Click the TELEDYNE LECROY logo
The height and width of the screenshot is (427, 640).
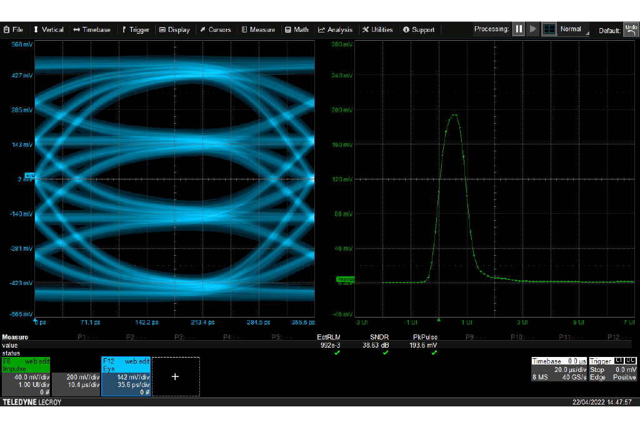point(32,402)
